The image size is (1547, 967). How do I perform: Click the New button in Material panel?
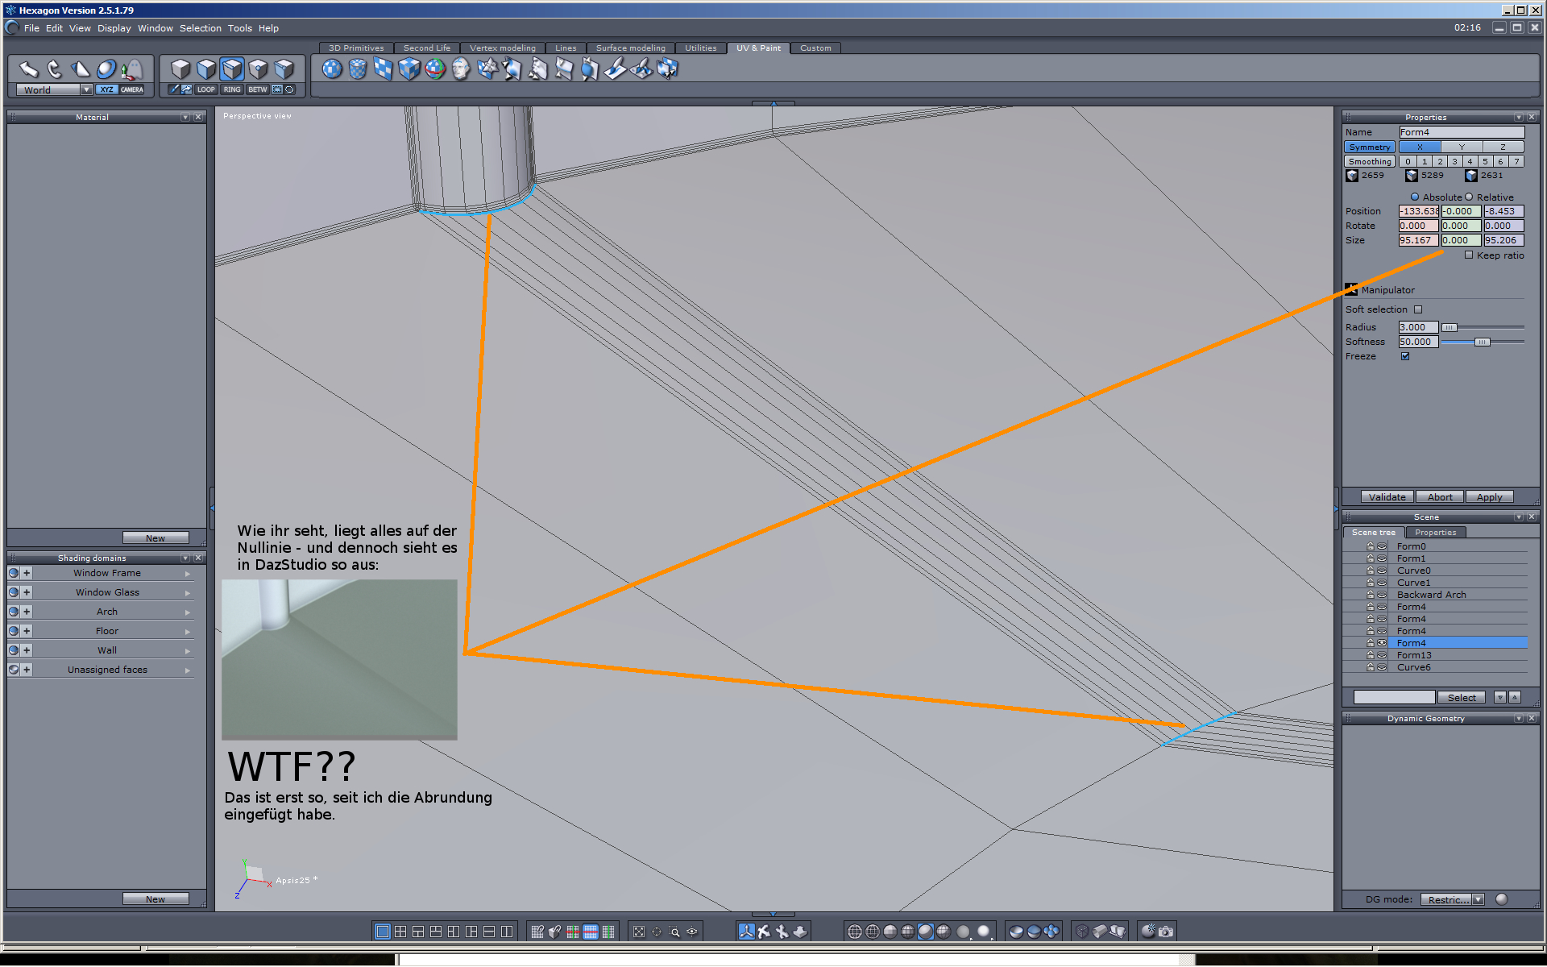pos(156,537)
